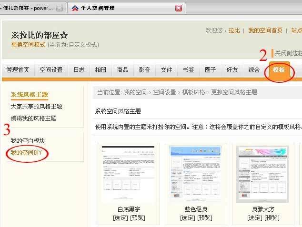This screenshot has height=227, width=302.
Task: Click 编辑我的风格主题 link
Action: [x=33, y=118]
